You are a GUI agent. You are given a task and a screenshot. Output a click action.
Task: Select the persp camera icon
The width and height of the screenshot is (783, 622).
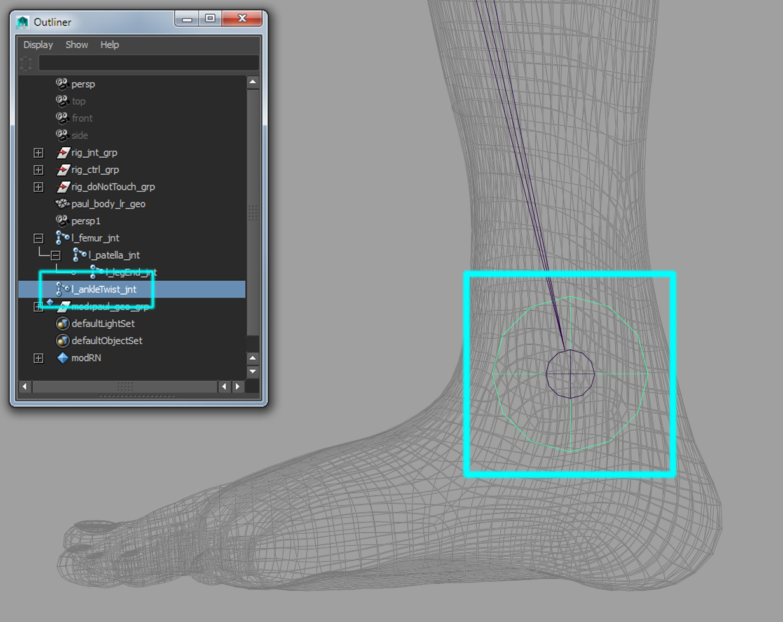pyautogui.click(x=62, y=84)
